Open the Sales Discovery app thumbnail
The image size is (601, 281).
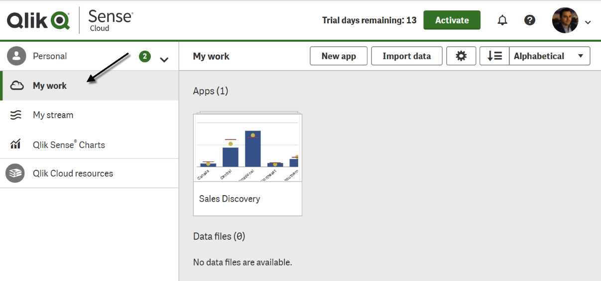247,147
